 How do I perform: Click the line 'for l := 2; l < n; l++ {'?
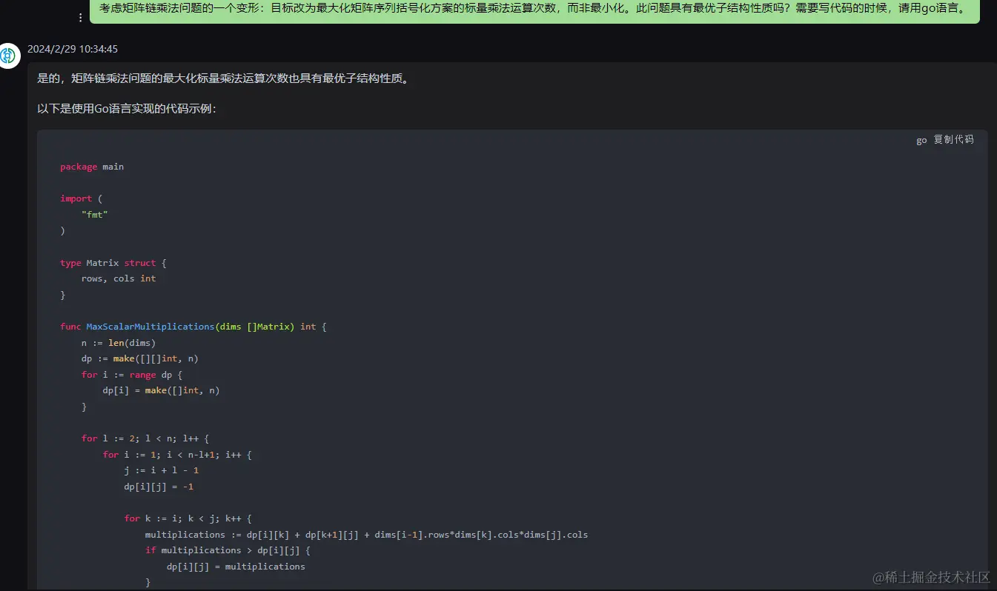pos(145,438)
